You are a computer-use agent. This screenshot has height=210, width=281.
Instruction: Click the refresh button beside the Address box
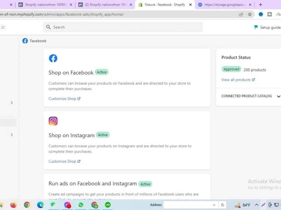(223, 205)
